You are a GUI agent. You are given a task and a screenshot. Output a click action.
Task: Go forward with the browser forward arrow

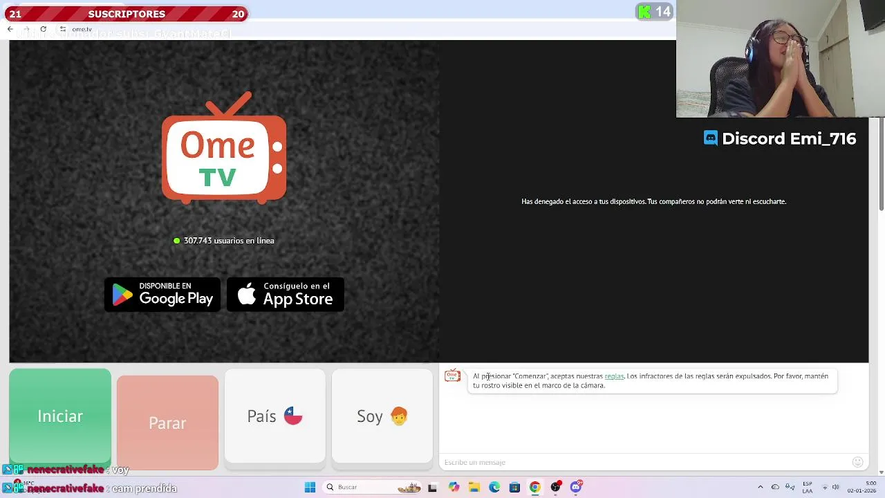(x=26, y=29)
